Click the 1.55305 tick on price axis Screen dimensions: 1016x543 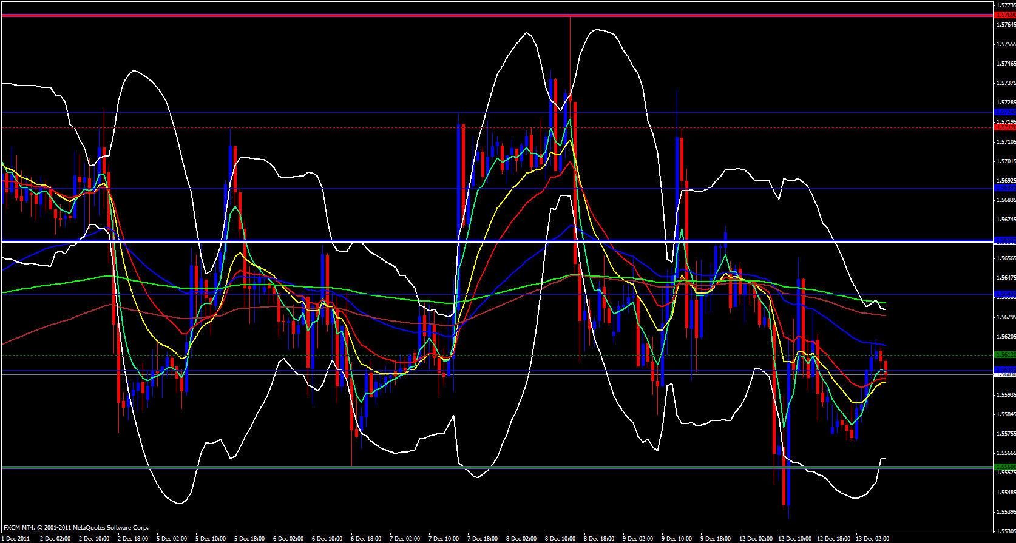pyautogui.click(x=1006, y=531)
